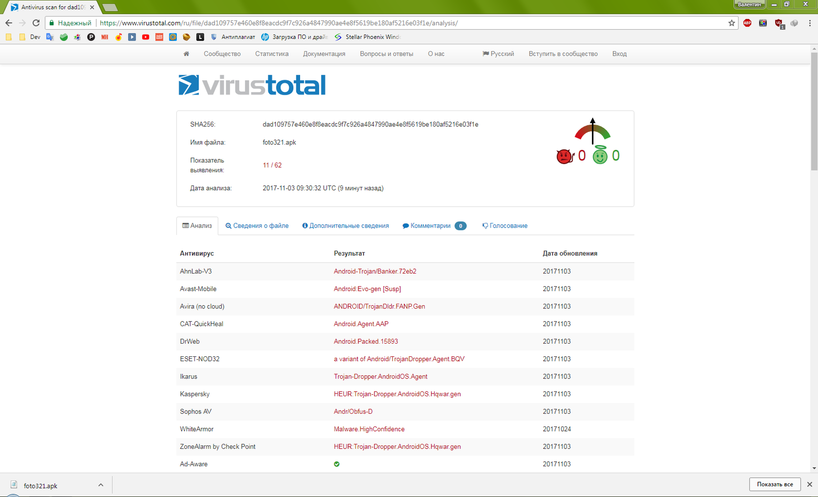
Task: Click the detection ratio 11 / 62
Action: (272, 165)
